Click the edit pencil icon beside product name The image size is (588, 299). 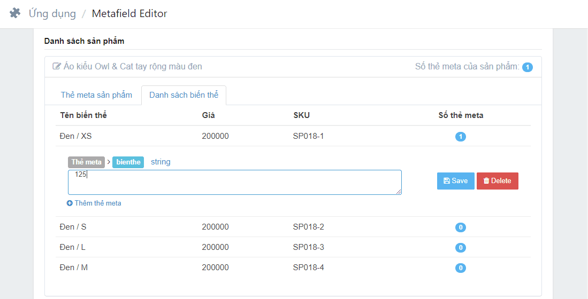tap(56, 67)
